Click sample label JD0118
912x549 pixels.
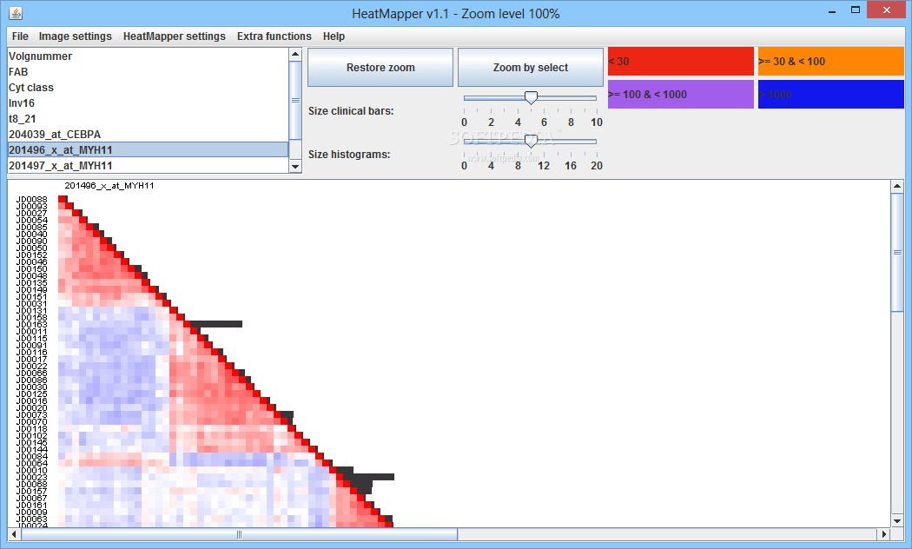pyautogui.click(x=32, y=428)
